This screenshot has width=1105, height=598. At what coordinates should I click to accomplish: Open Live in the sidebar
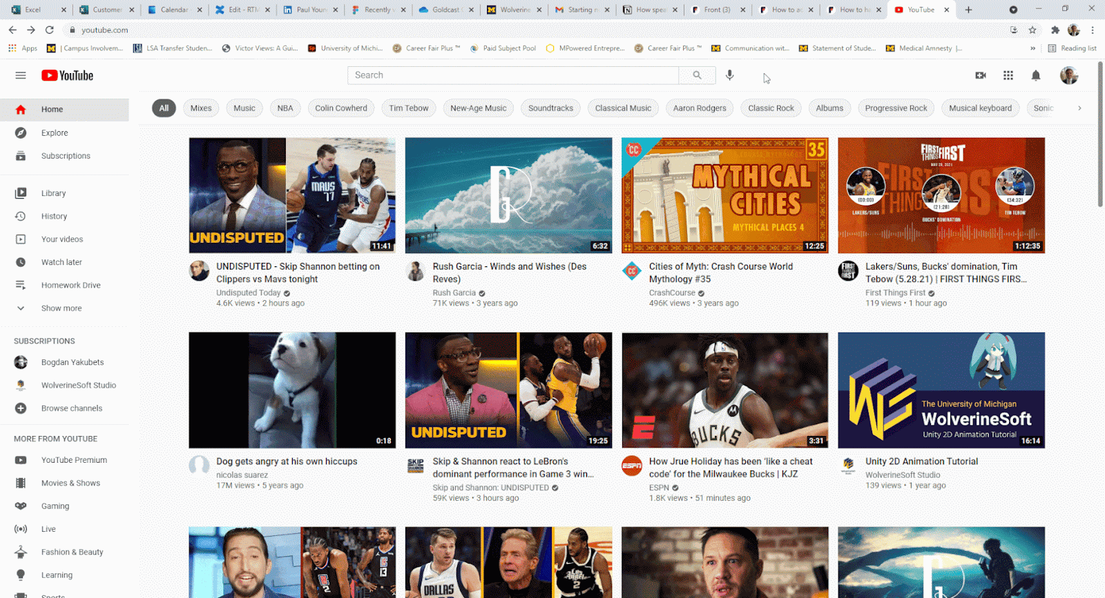click(x=64, y=529)
